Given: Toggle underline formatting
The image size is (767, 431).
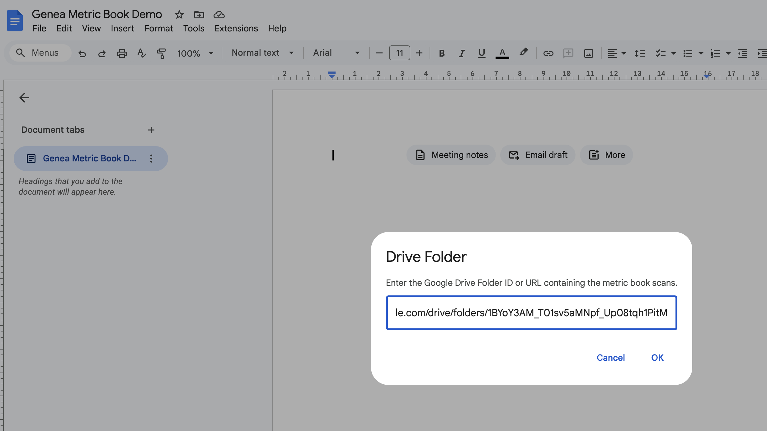Looking at the screenshot, I should pyautogui.click(x=481, y=53).
